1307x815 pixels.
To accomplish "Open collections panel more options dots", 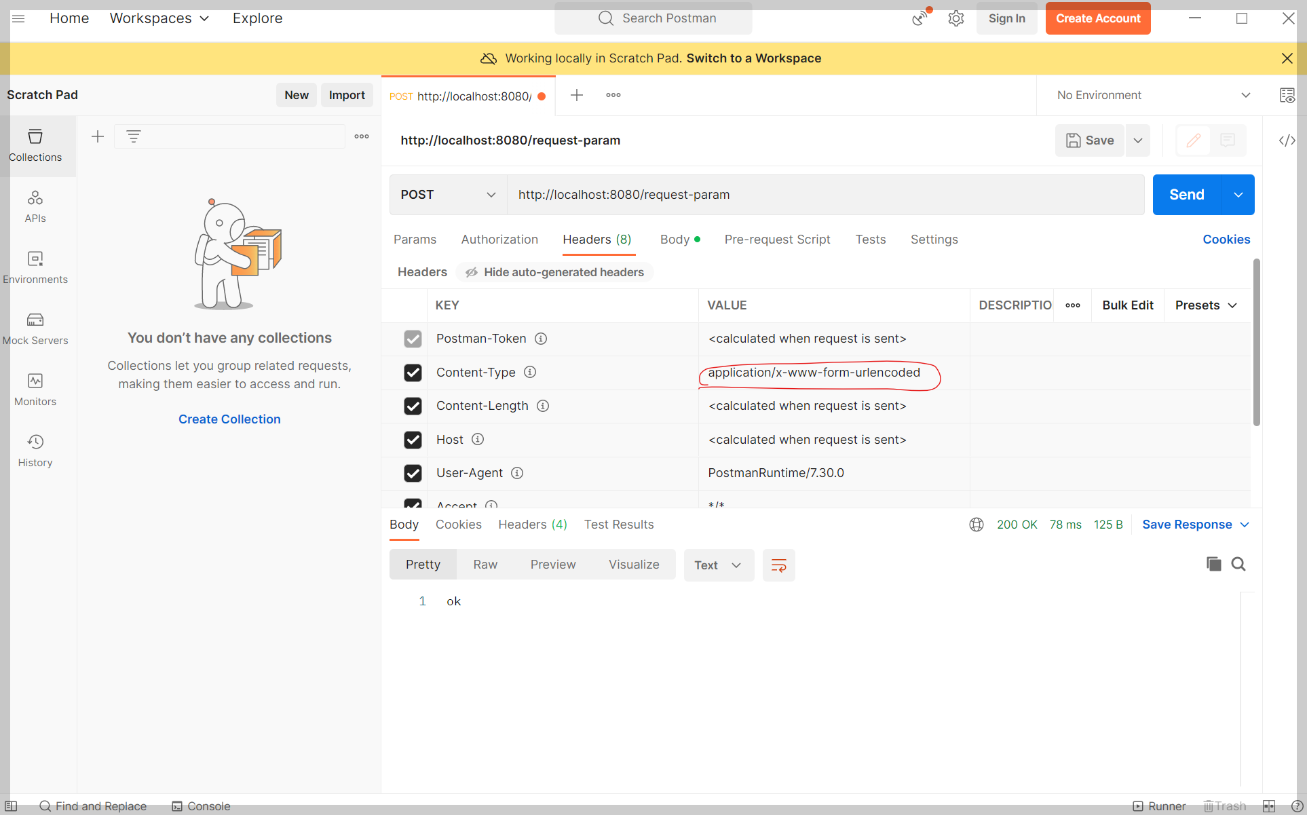I will pyautogui.click(x=362, y=136).
